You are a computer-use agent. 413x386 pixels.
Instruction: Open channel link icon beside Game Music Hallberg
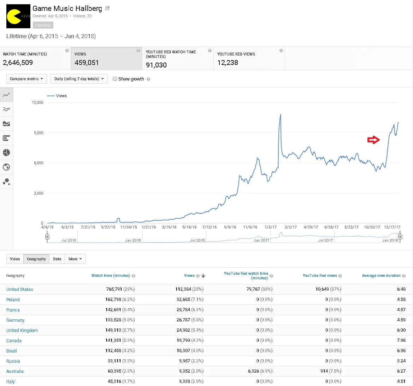pyautogui.click(x=107, y=8)
